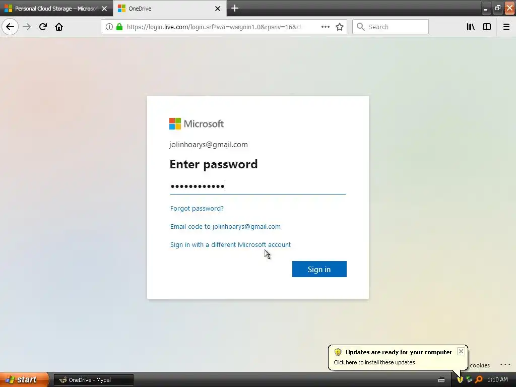
Task: Select OneDrive - Mypal taskbar button
Action: pos(93,380)
